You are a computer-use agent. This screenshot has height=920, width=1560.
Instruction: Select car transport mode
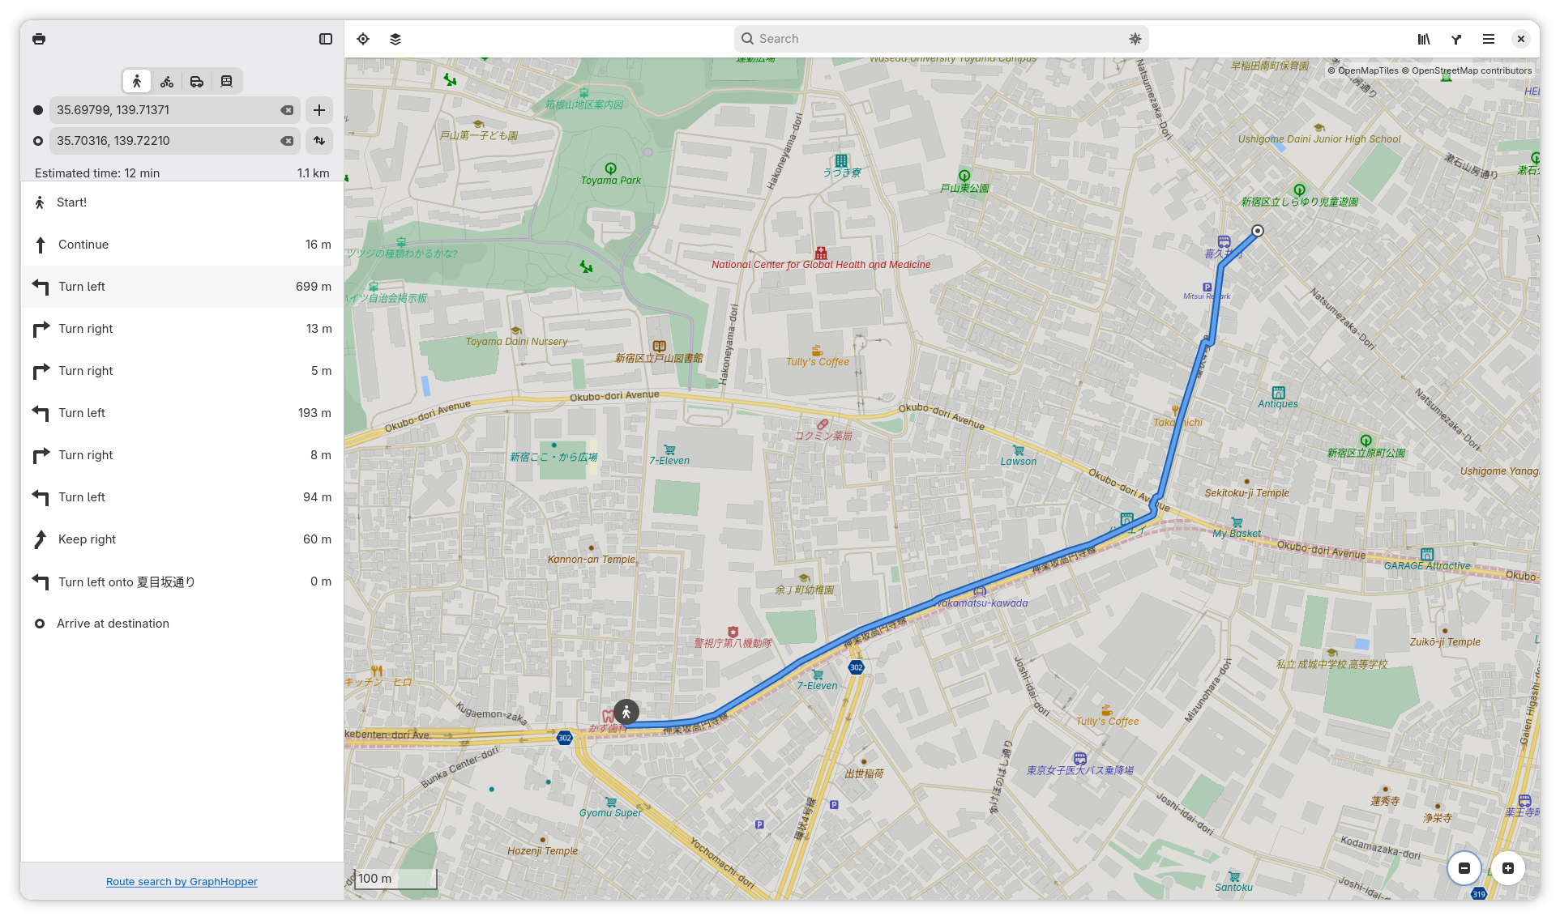(x=197, y=81)
